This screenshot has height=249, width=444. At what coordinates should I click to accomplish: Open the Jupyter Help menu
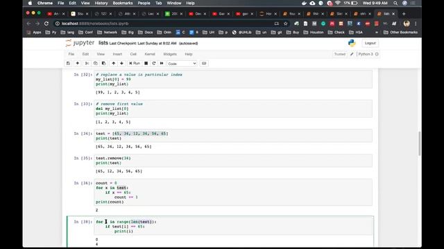tap(189, 54)
